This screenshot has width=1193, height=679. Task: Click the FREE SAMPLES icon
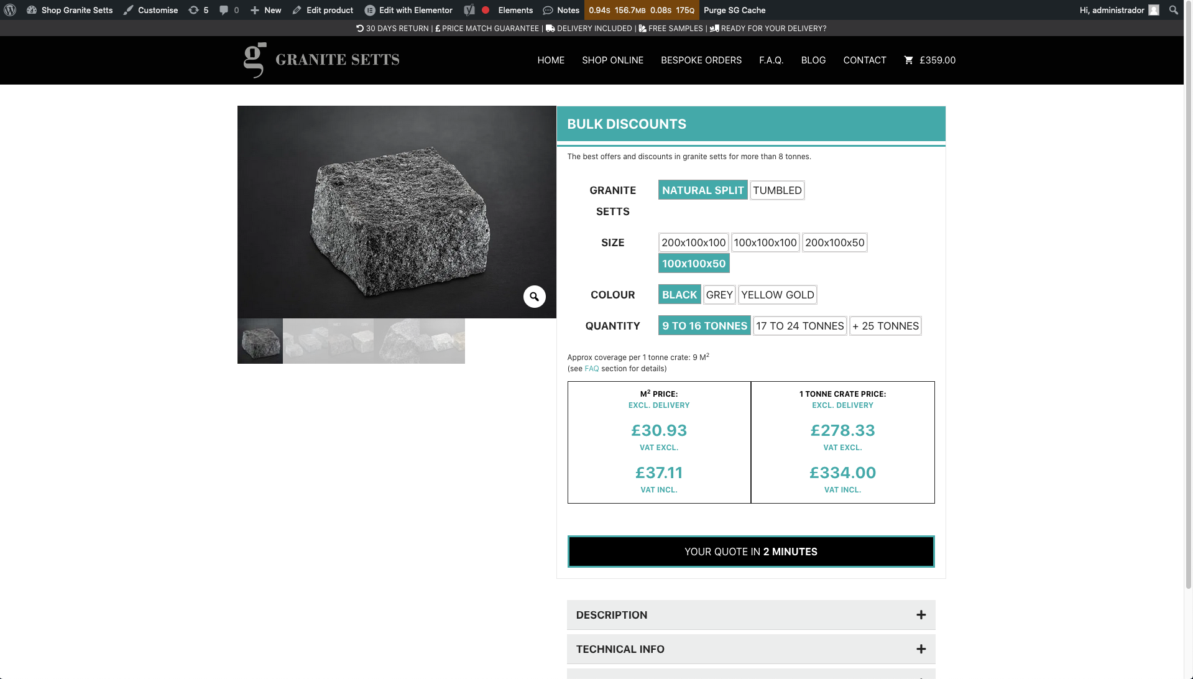click(x=642, y=29)
